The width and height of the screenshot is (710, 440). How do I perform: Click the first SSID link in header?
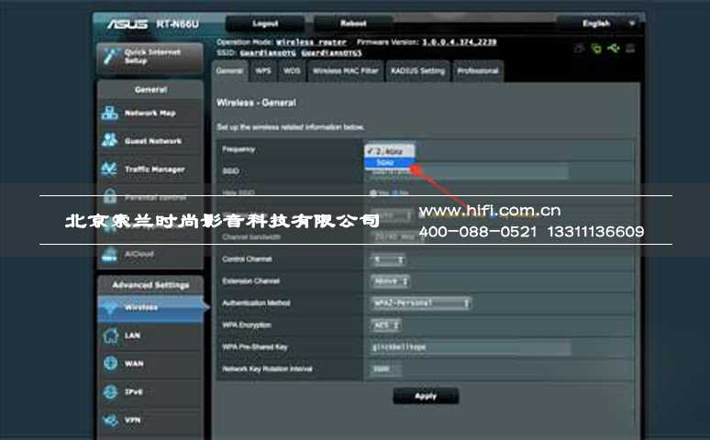tap(268, 53)
